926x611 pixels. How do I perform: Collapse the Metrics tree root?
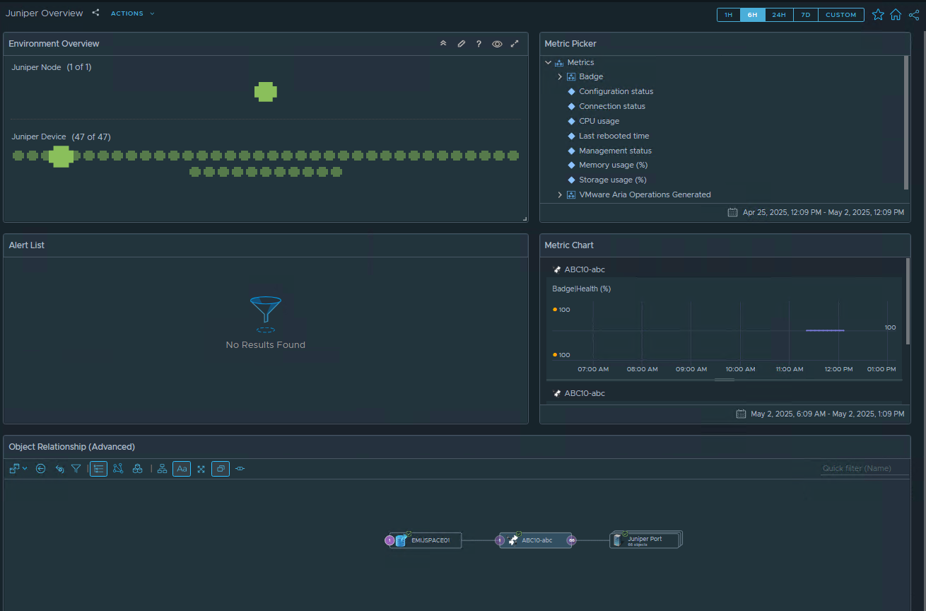point(549,62)
